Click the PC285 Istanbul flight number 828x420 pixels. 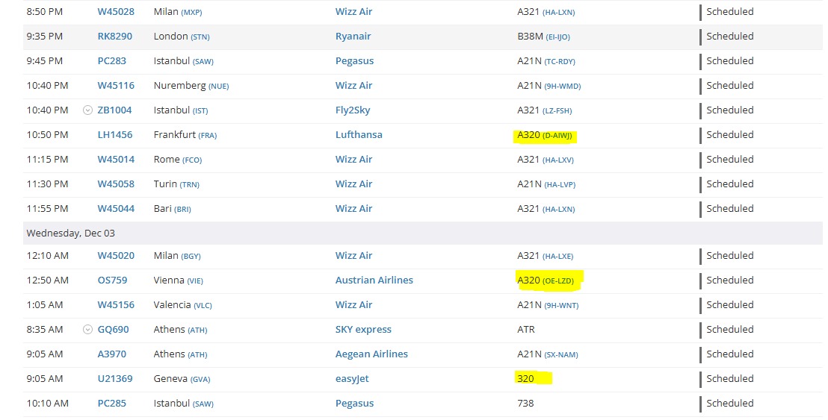click(111, 404)
